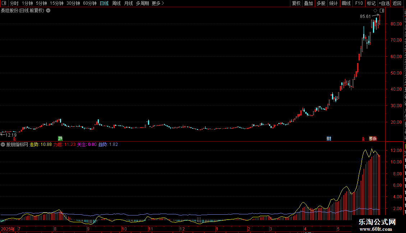
Task: Select the 30分钟 period
Action: click(73, 3)
